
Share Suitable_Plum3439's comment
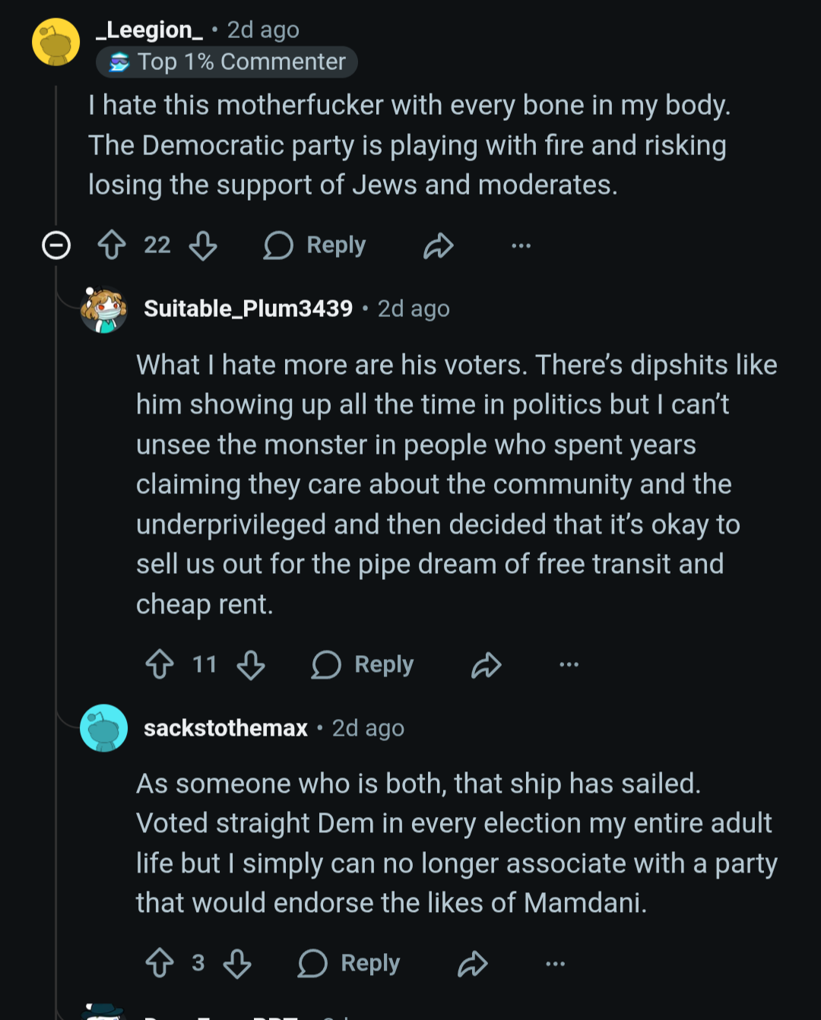tap(487, 664)
